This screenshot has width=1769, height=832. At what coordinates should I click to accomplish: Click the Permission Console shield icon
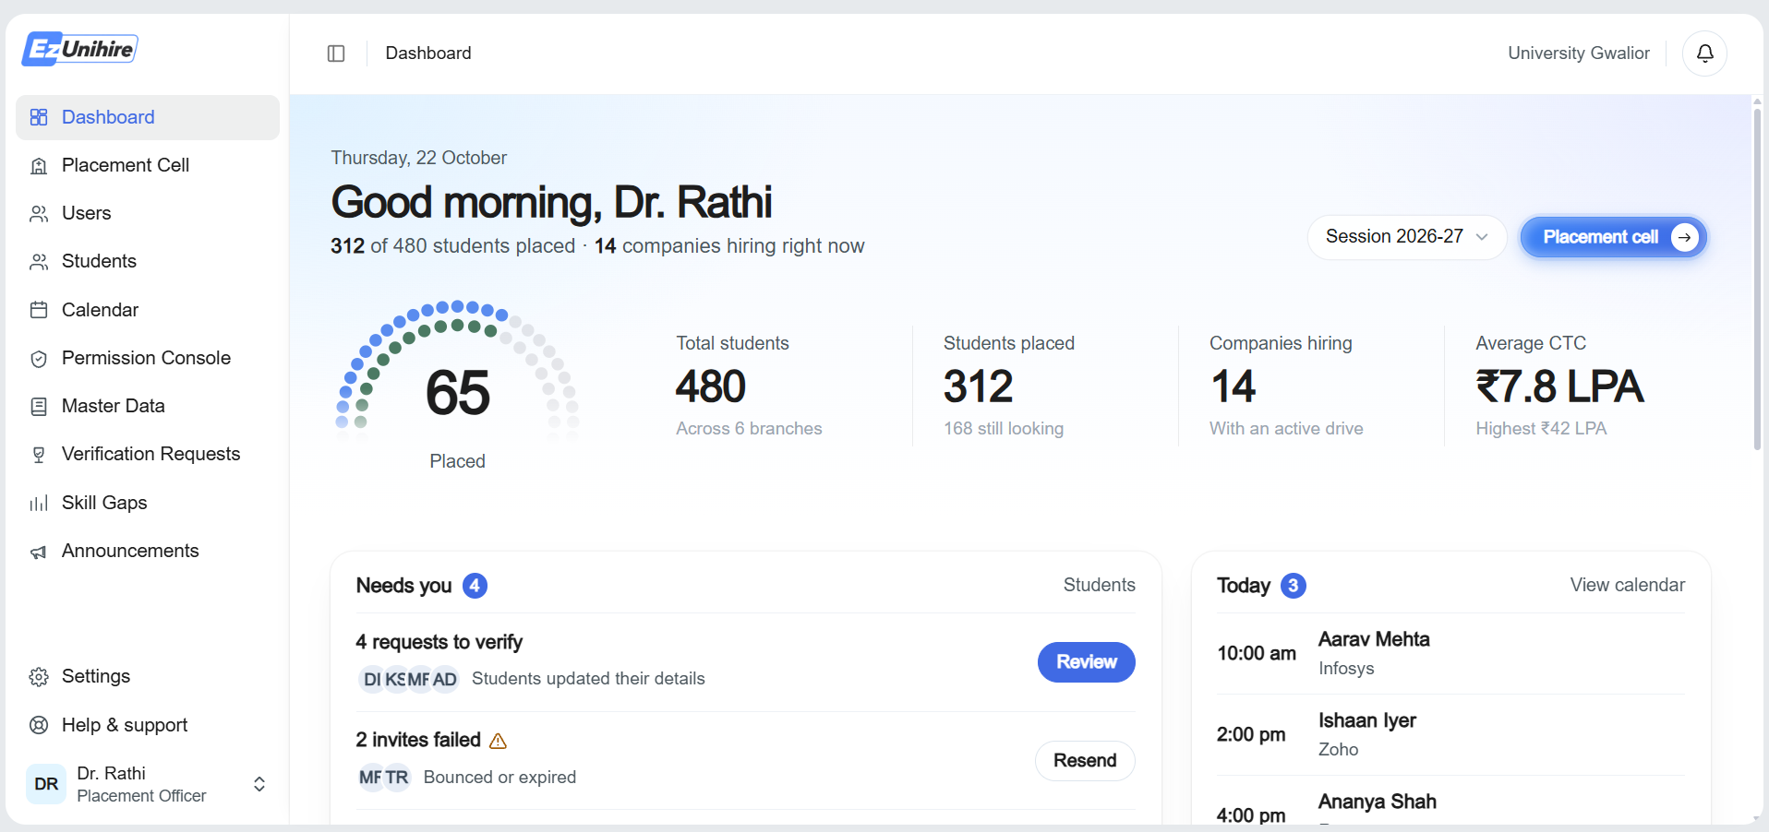pyautogui.click(x=39, y=359)
